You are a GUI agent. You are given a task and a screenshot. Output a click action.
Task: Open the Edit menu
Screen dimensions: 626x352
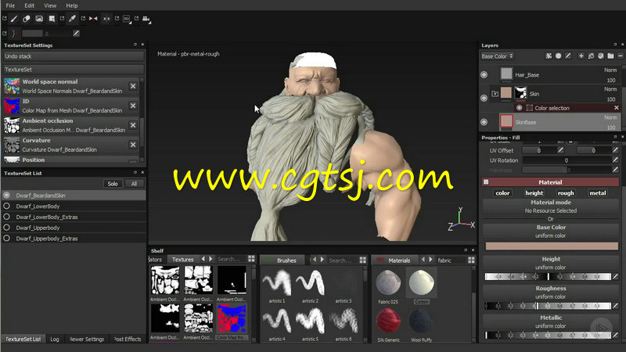(x=29, y=5)
